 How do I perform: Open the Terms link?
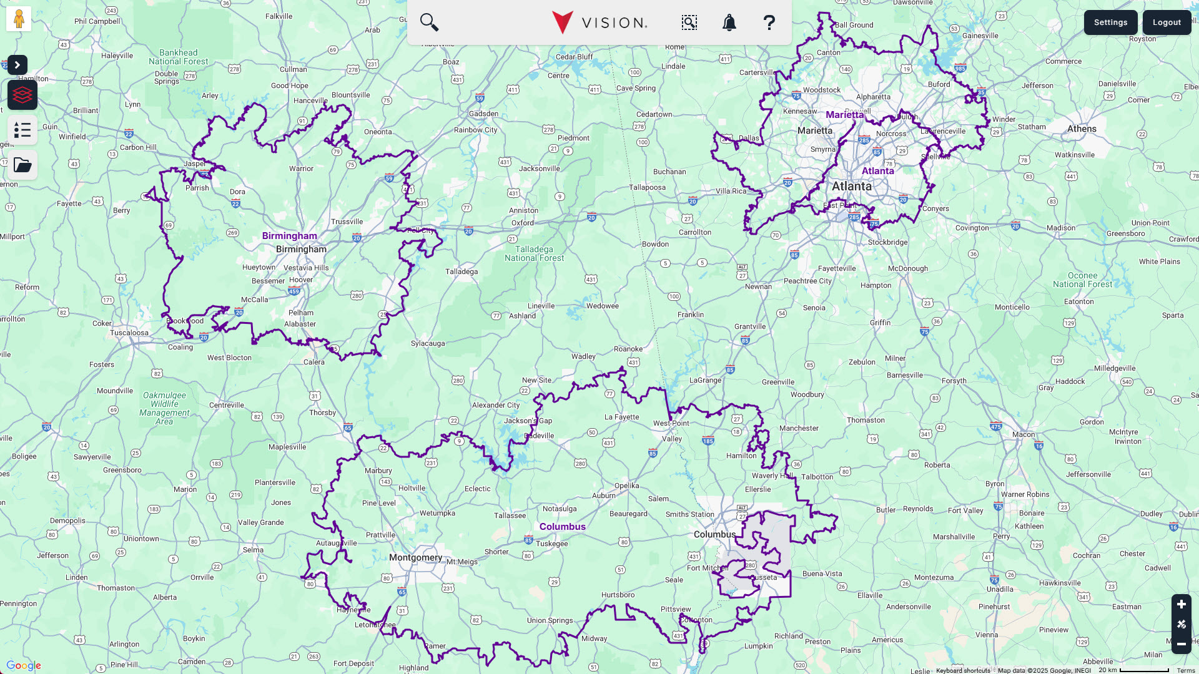coord(1185,670)
